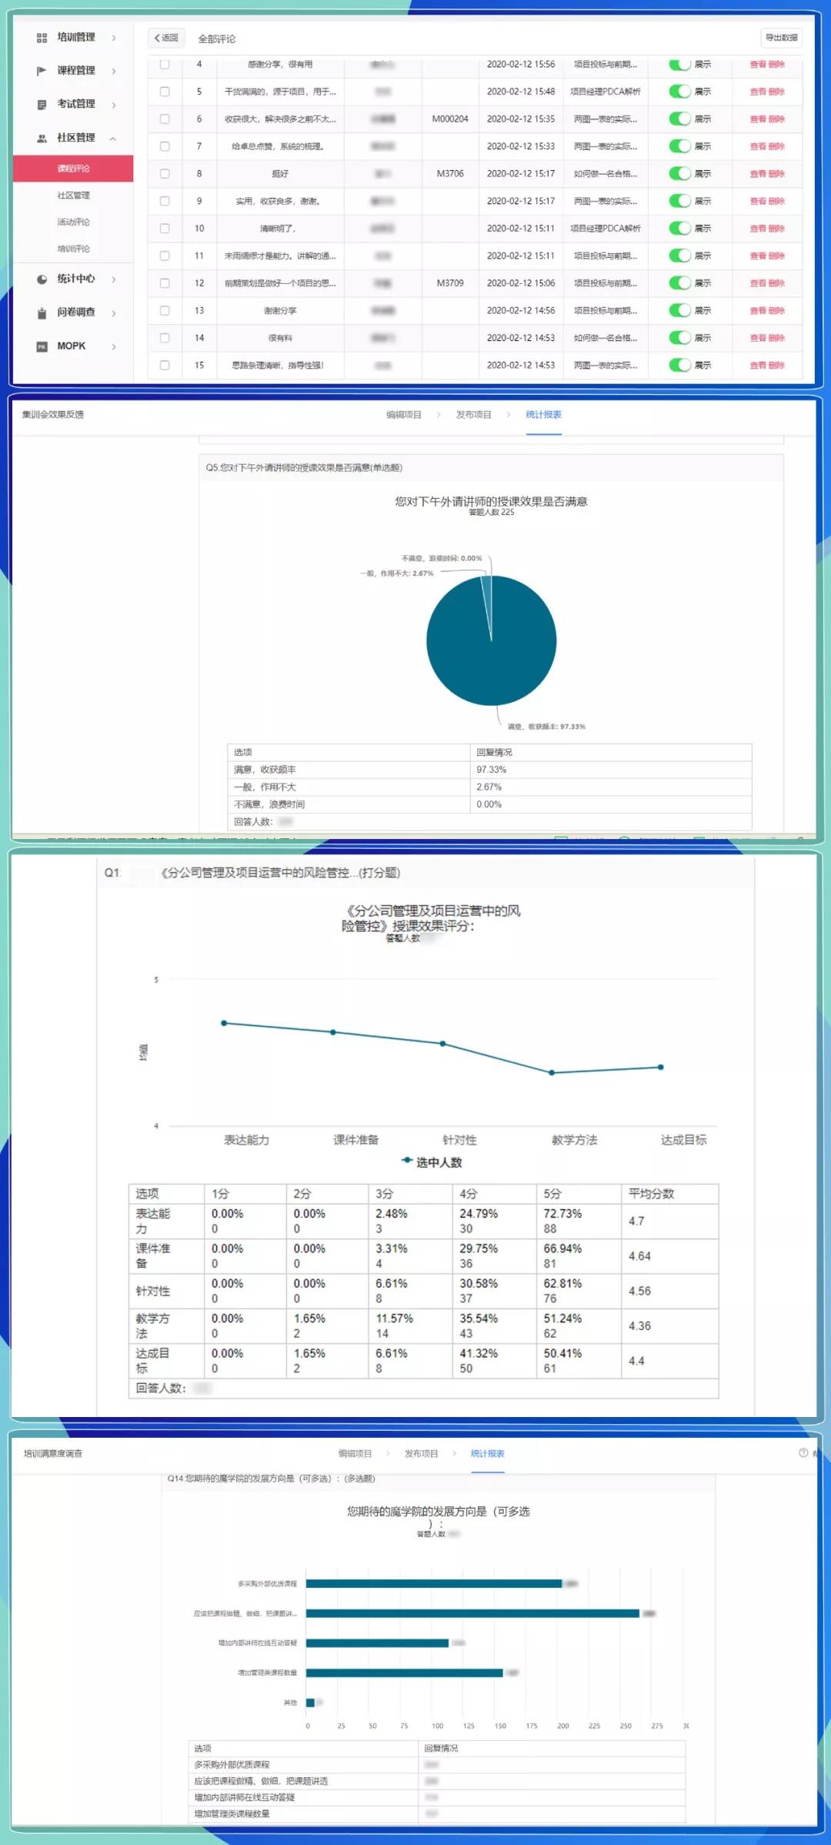831x1845 pixels.
Task: Click the 社区管理 people icon
Action: tap(42, 139)
